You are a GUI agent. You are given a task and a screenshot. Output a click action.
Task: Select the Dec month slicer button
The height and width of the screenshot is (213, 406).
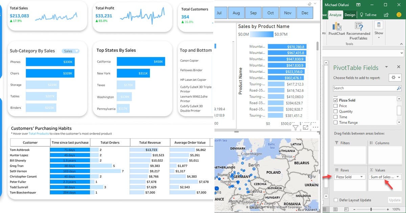(304, 13)
